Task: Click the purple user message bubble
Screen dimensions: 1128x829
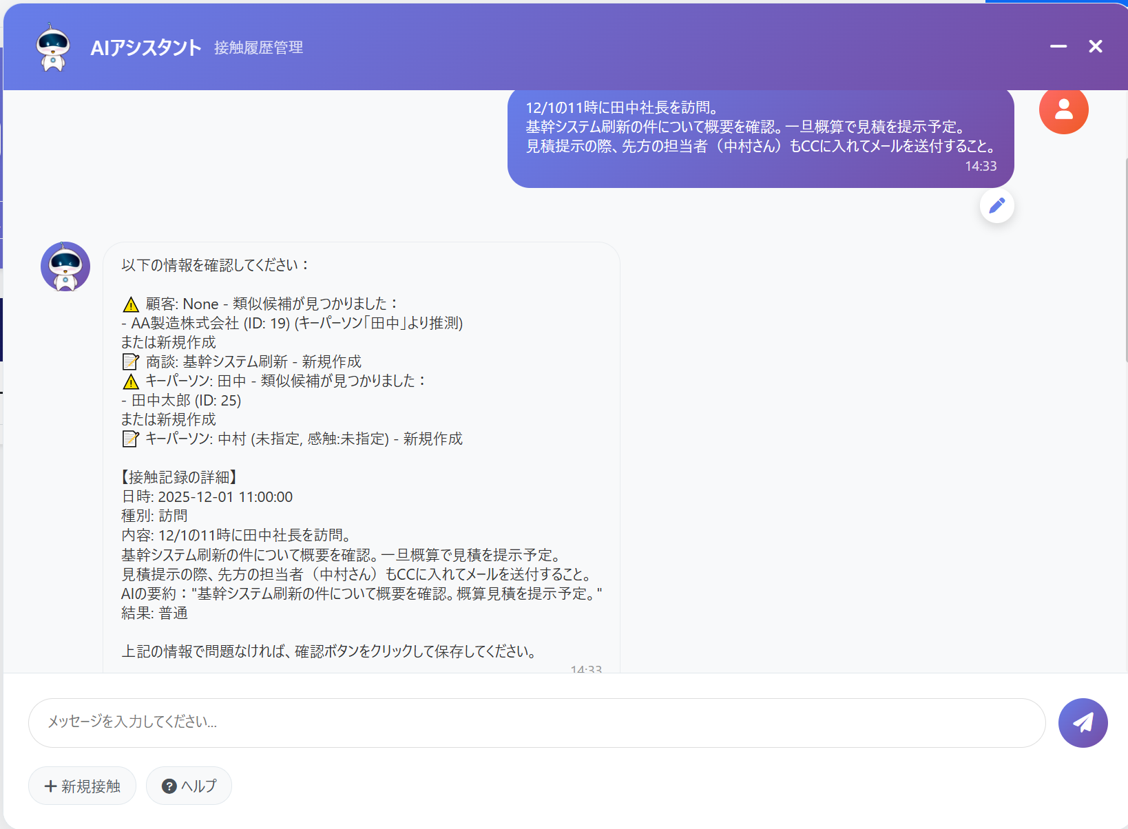Action: (x=760, y=138)
